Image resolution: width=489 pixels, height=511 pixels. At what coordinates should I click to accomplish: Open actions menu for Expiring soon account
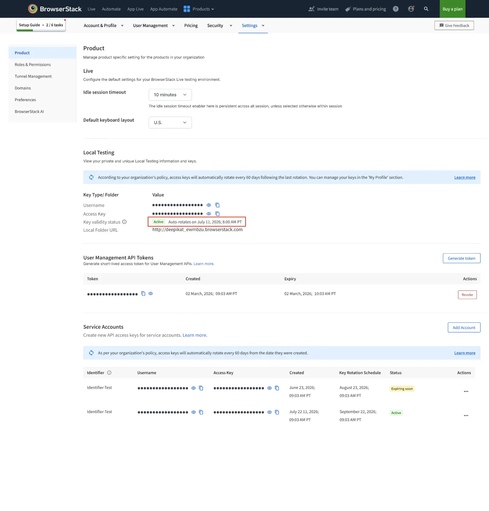tap(466, 392)
